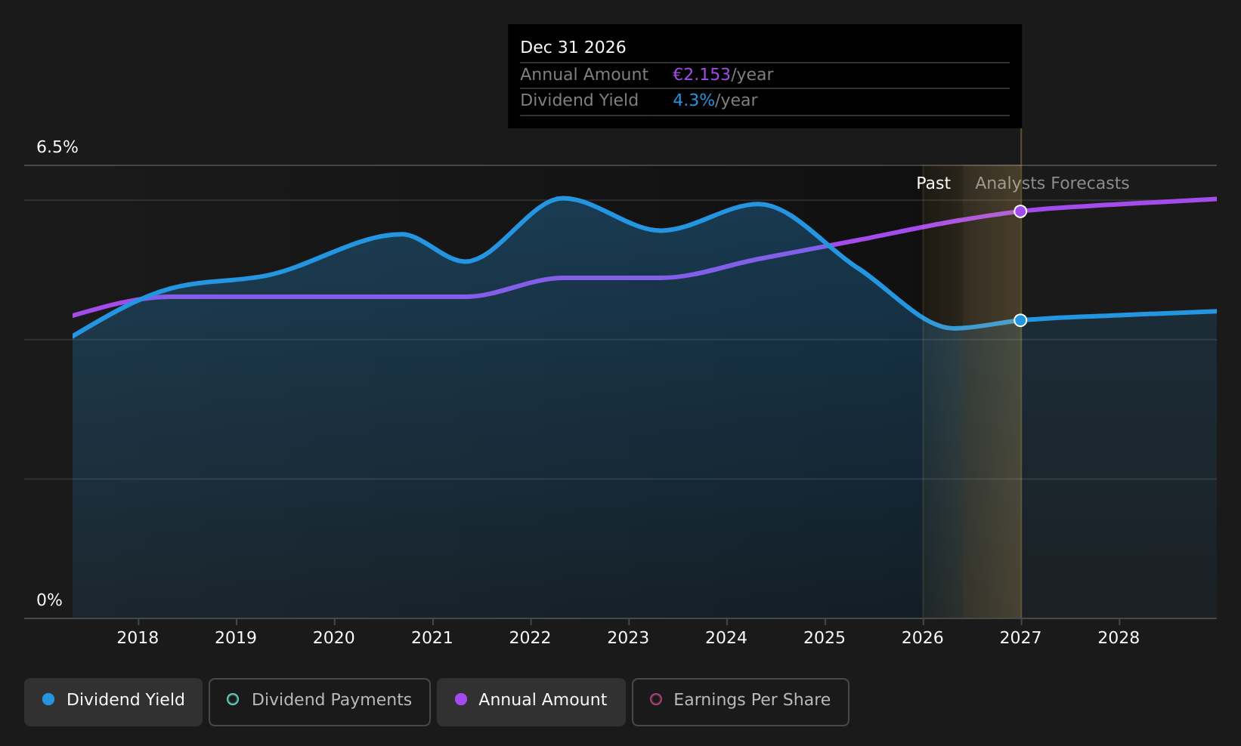1241x746 pixels.
Task: Enable the Dividend Payments series
Action: pyautogui.click(x=320, y=701)
